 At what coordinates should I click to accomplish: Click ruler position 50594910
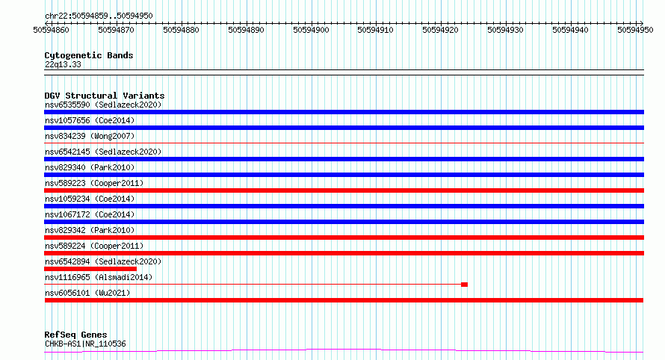[375, 30]
